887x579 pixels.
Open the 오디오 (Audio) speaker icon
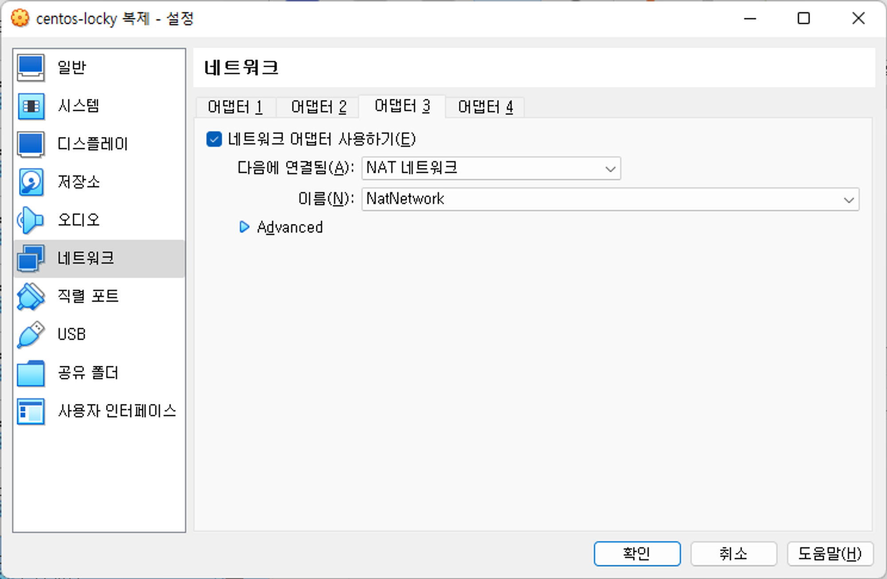tap(31, 220)
